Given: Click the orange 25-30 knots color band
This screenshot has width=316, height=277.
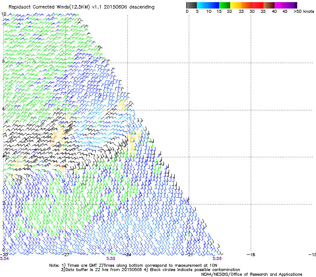Looking at the screenshot, I should [247, 5].
